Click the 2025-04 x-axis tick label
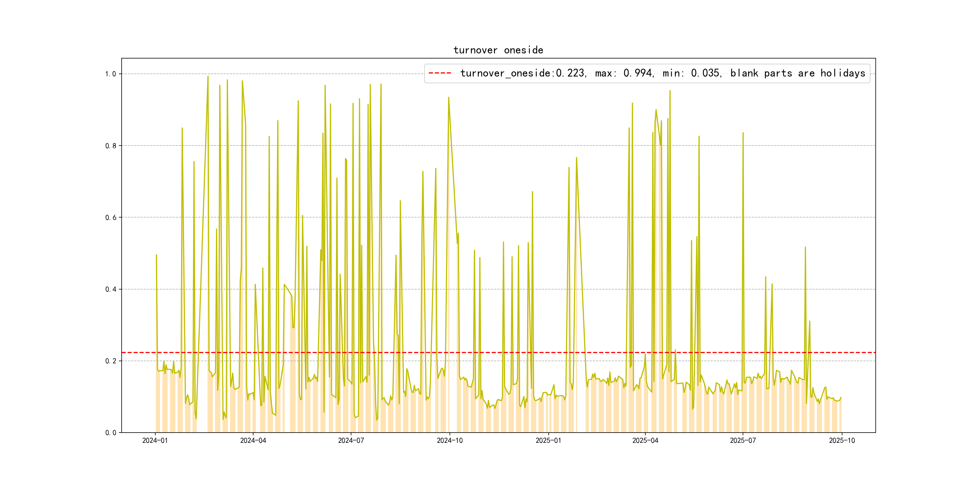 (x=645, y=440)
